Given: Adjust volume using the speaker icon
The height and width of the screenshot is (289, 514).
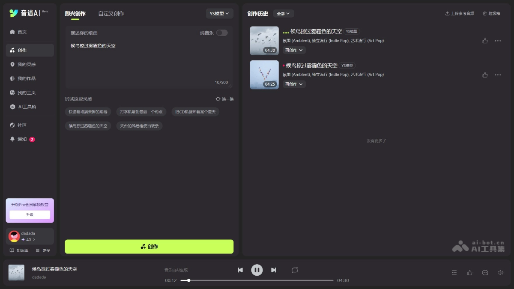Looking at the screenshot, I should pyautogui.click(x=500, y=272).
